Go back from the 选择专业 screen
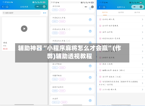This screenshot has height=106, width=145. pos(100,7)
